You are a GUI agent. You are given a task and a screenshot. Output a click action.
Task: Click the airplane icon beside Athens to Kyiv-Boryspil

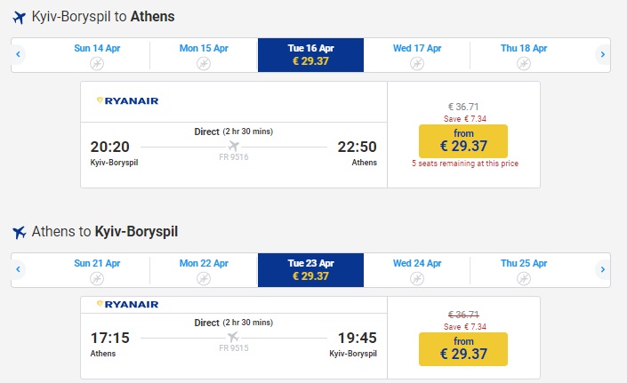pos(19,233)
